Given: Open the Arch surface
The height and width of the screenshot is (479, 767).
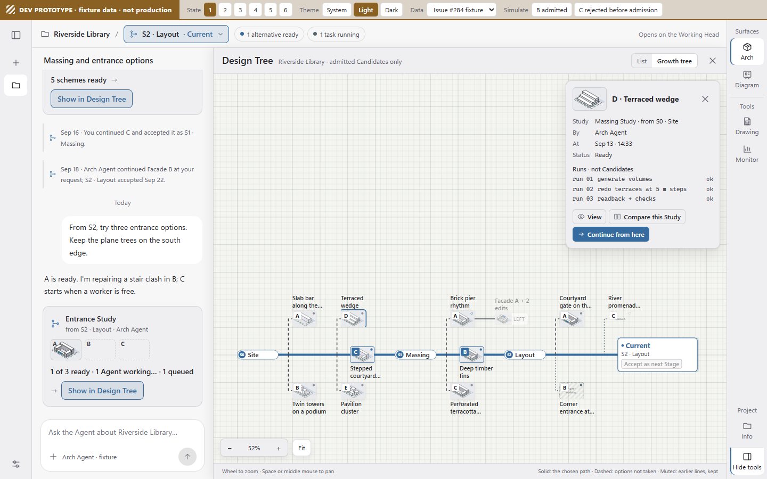Looking at the screenshot, I should coord(747,52).
